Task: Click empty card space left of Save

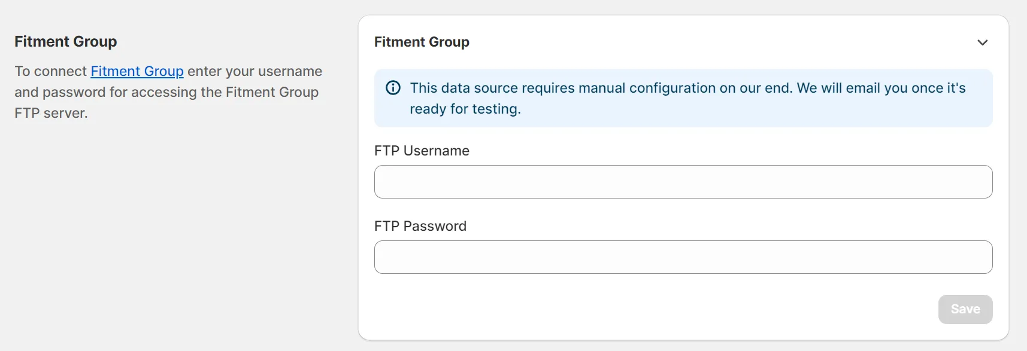Action: pos(659,309)
